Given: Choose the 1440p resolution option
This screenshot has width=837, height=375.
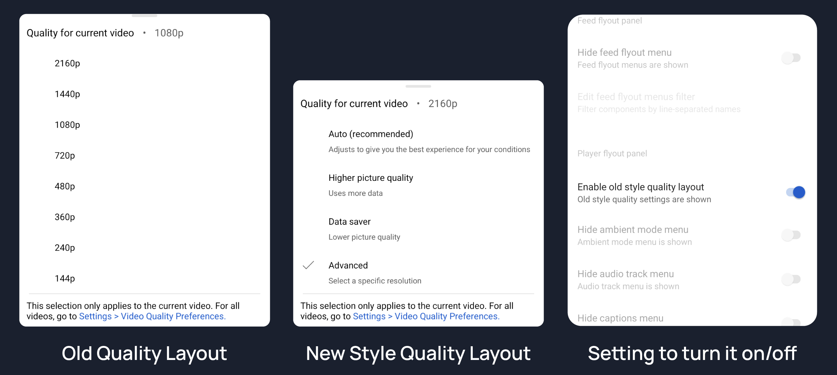Looking at the screenshot, I should point(67,94).
